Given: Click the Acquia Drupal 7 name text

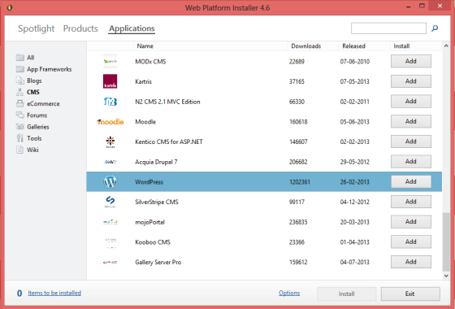Looking at the screenshot, I should click(156, 162).
